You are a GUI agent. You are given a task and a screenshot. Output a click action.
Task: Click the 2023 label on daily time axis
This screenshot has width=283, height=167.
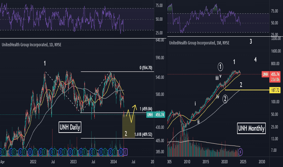tap(73, 162)
